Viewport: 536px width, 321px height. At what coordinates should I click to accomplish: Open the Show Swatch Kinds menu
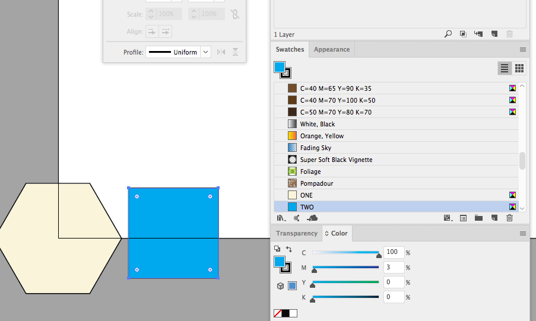click(x=448, y=218)
